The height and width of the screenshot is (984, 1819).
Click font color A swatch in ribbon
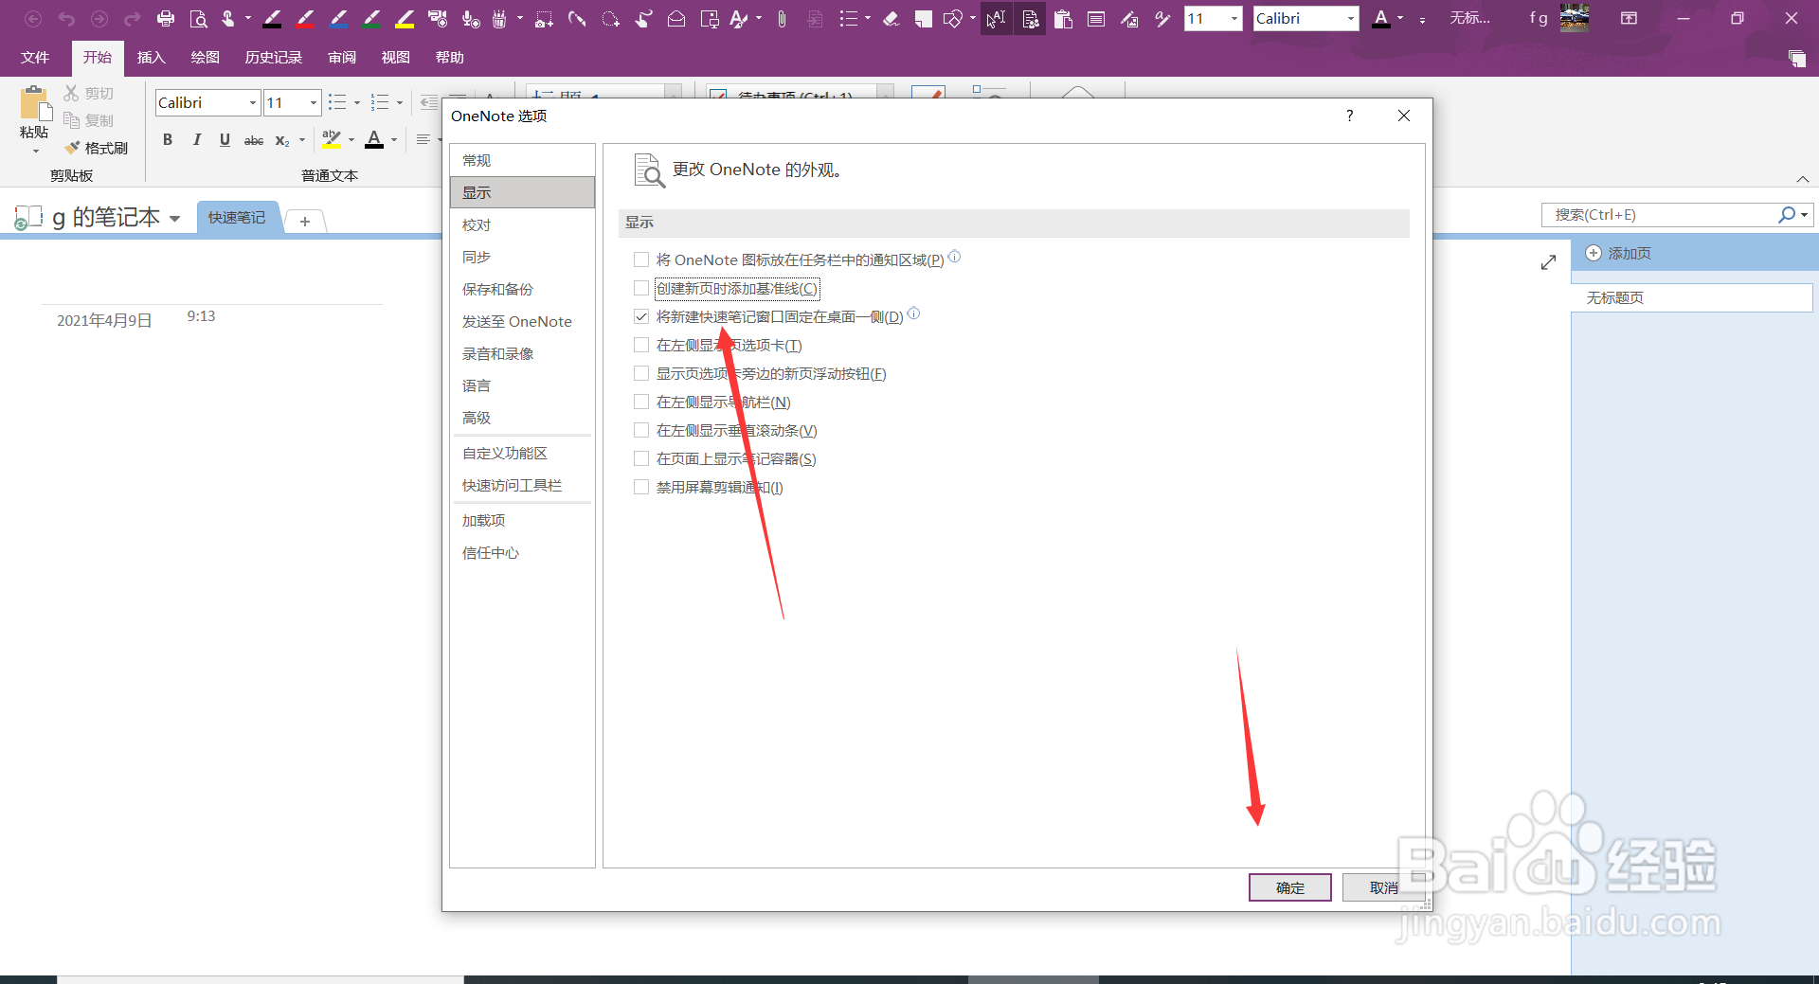coord(374,140)
